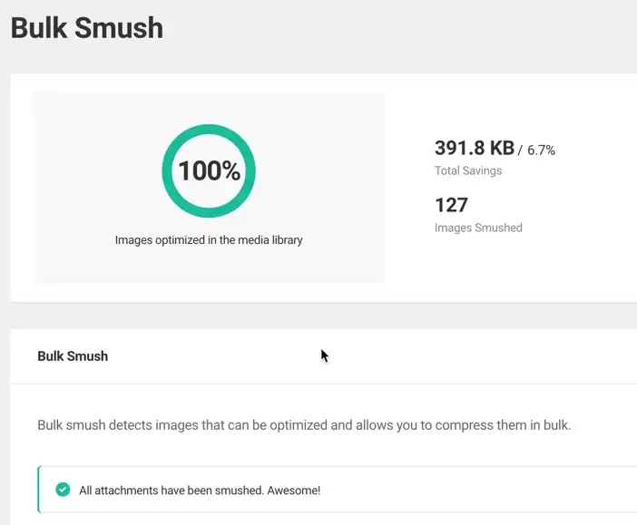Click the gray box right of the ring
This screenshot has width=637, height=525.
click(327, 172)
